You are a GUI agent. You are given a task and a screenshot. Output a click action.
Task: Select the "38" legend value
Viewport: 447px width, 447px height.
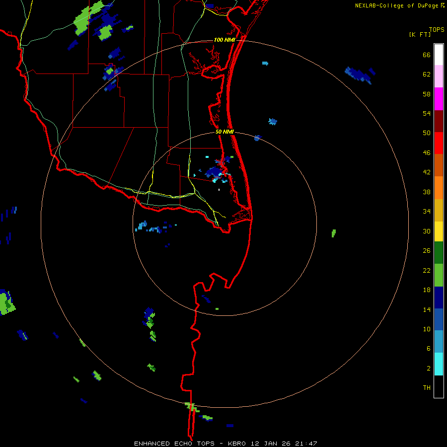tap(427, 192)
